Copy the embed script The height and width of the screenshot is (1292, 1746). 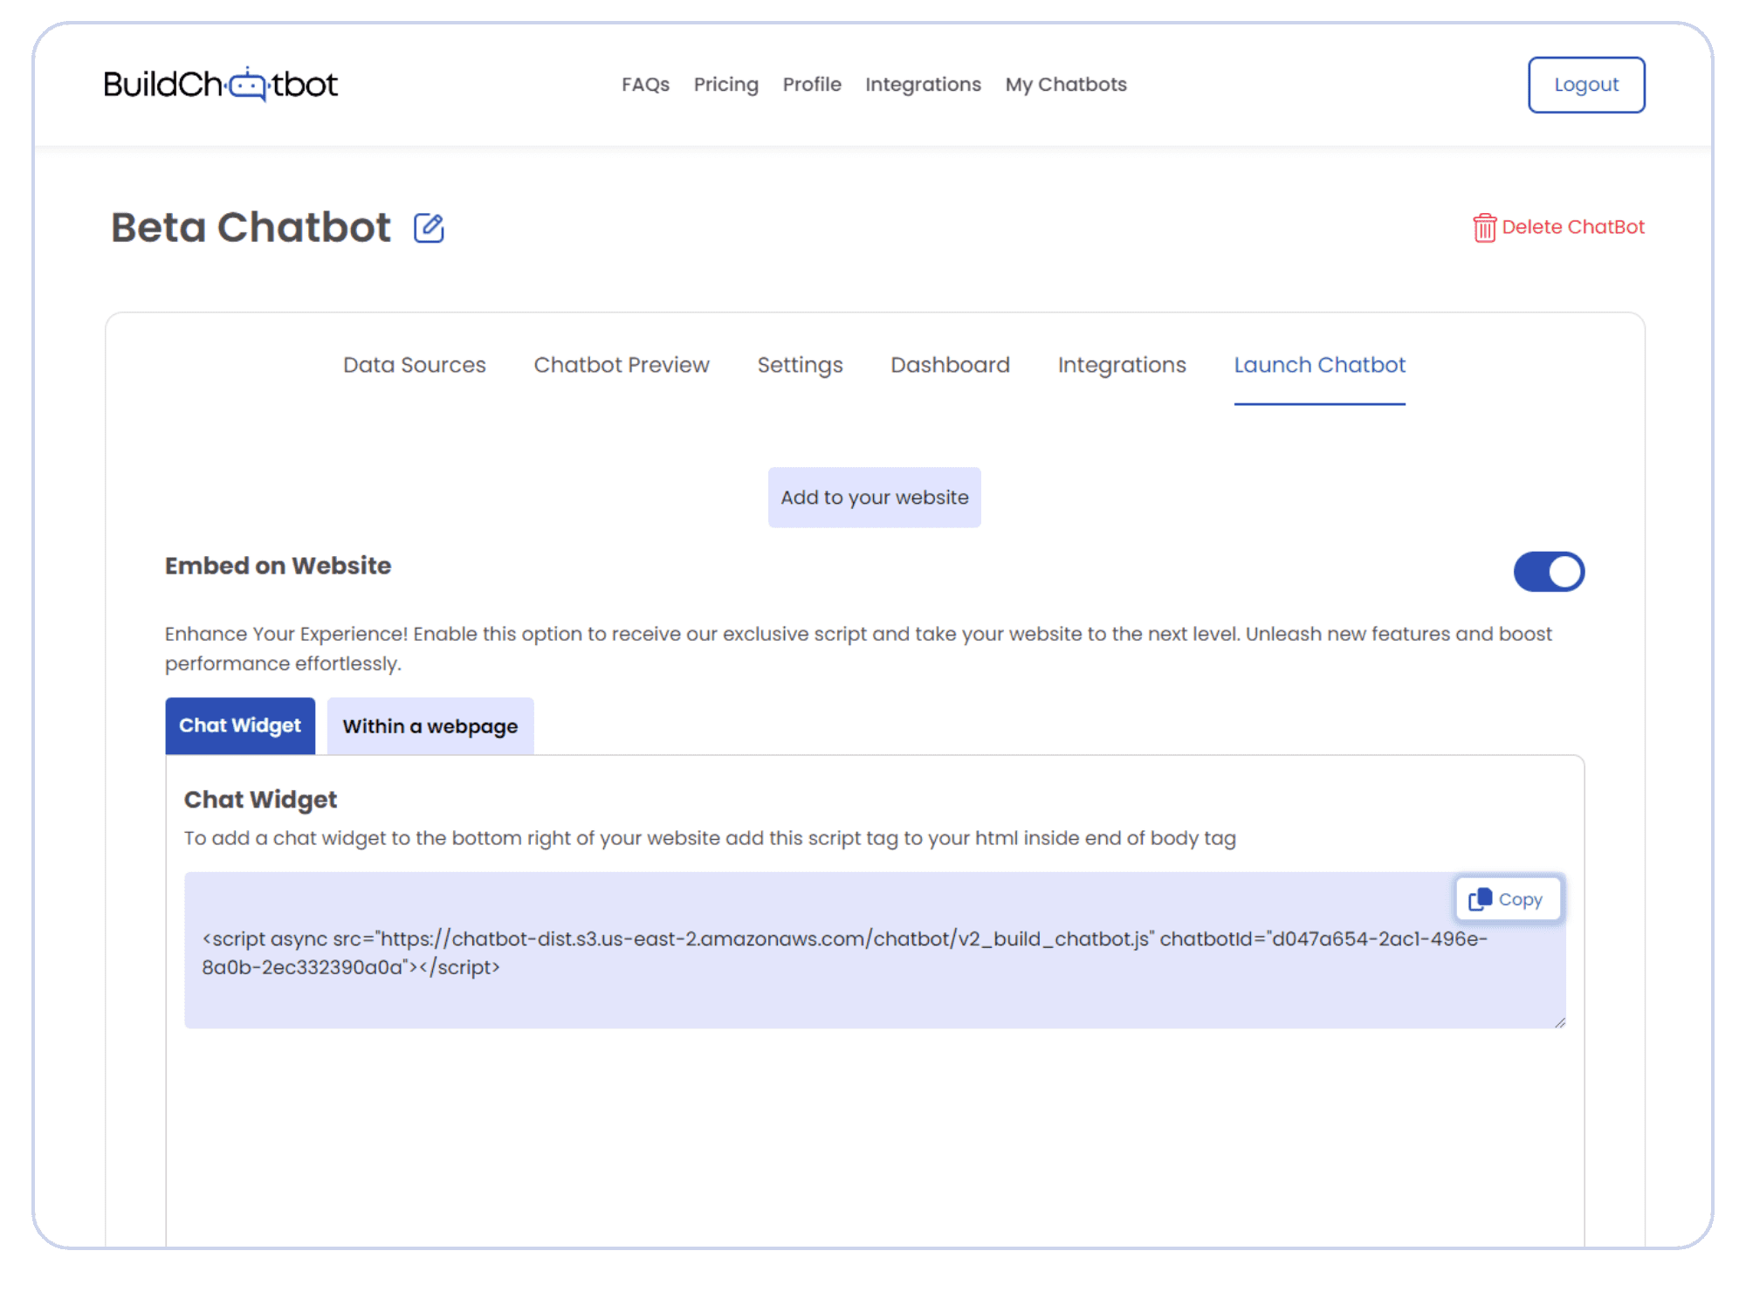(1508, 899)
